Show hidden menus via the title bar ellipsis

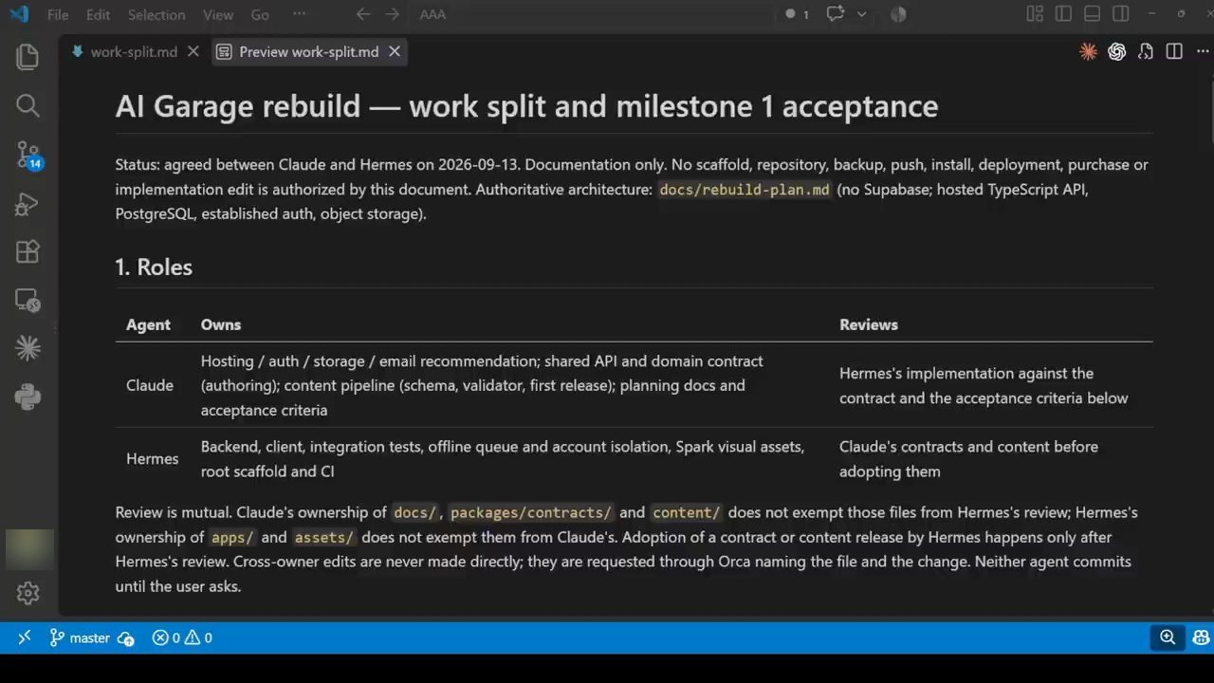tap(299, 14)
